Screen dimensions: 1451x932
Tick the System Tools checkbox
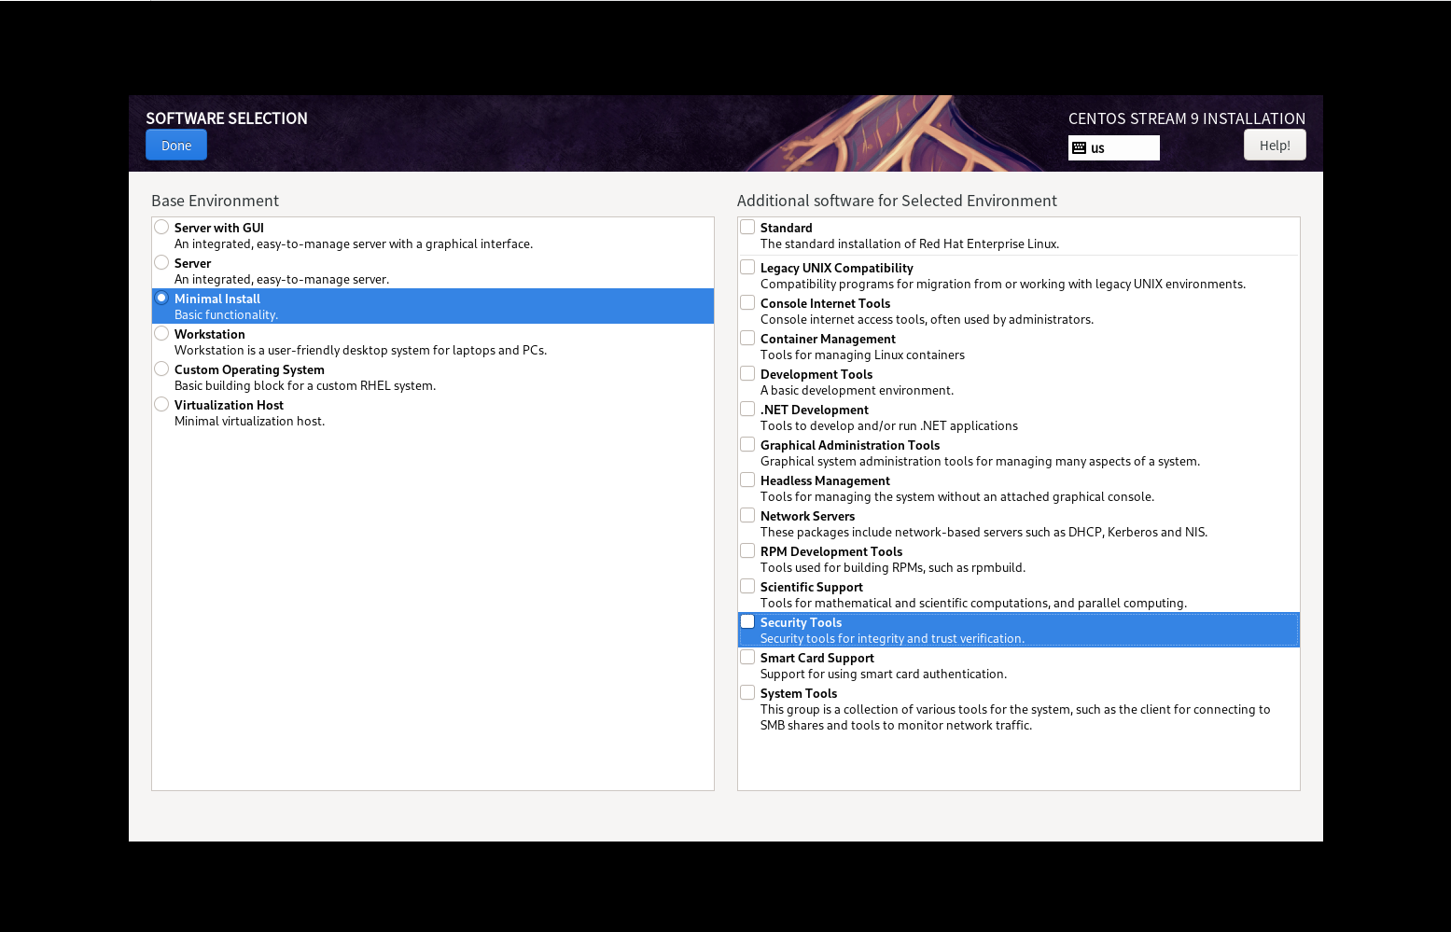pos(747,692)
